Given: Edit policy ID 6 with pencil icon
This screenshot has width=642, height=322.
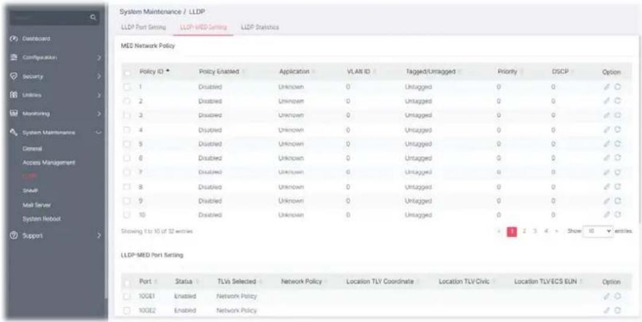Looking at the screenshot, I should pos(608,157).
